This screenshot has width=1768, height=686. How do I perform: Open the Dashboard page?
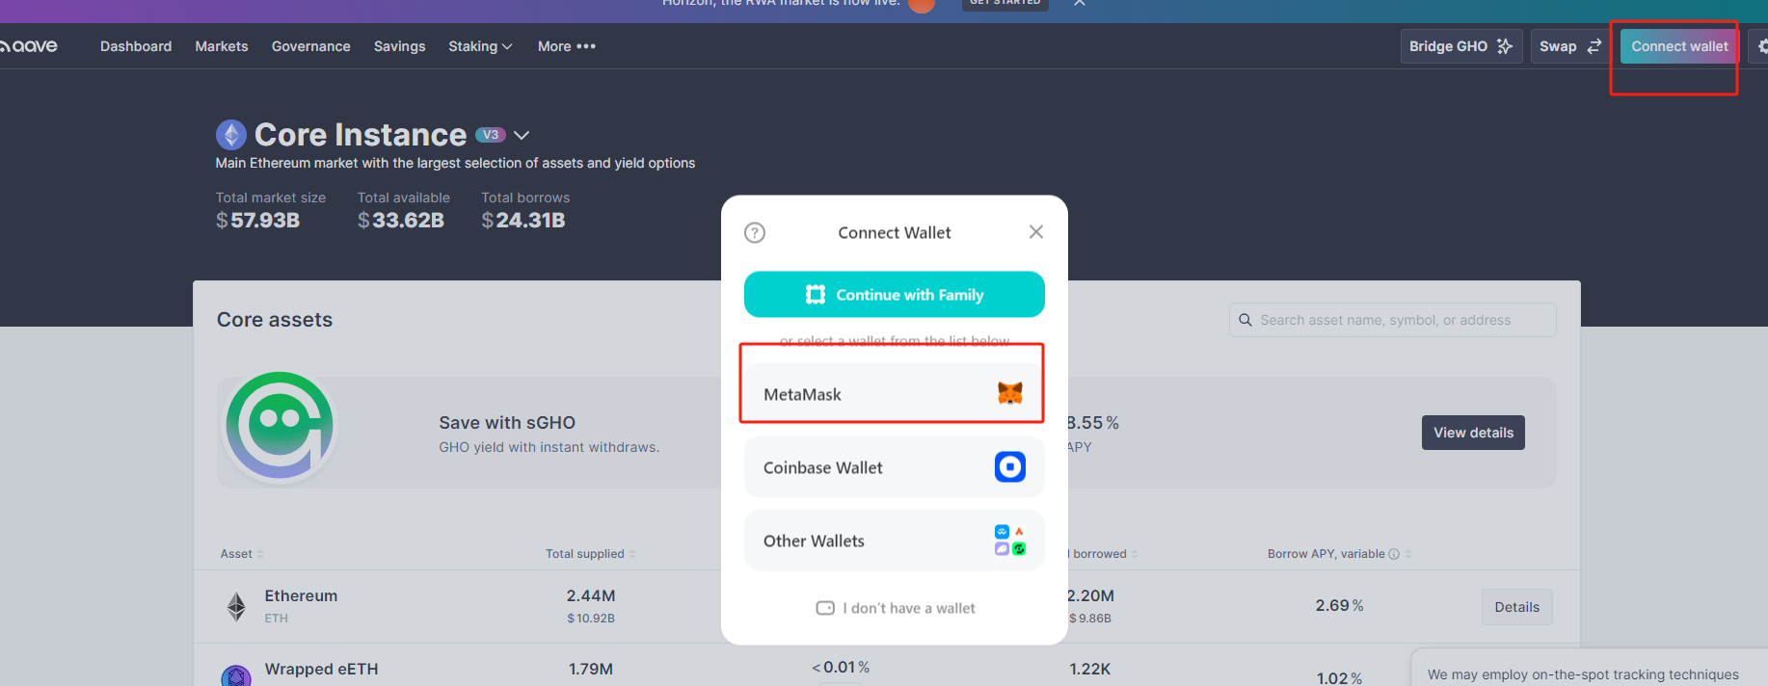tap(136, 46)
